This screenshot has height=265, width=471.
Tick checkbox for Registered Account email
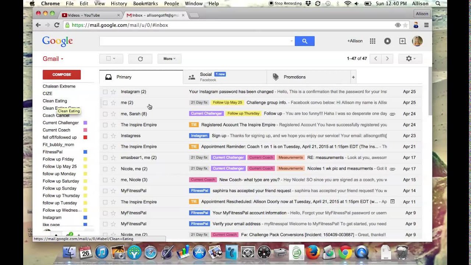(105, 125)
